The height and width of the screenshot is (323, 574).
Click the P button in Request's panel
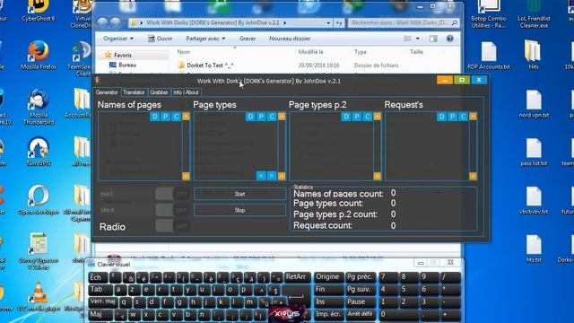point(452,117)
